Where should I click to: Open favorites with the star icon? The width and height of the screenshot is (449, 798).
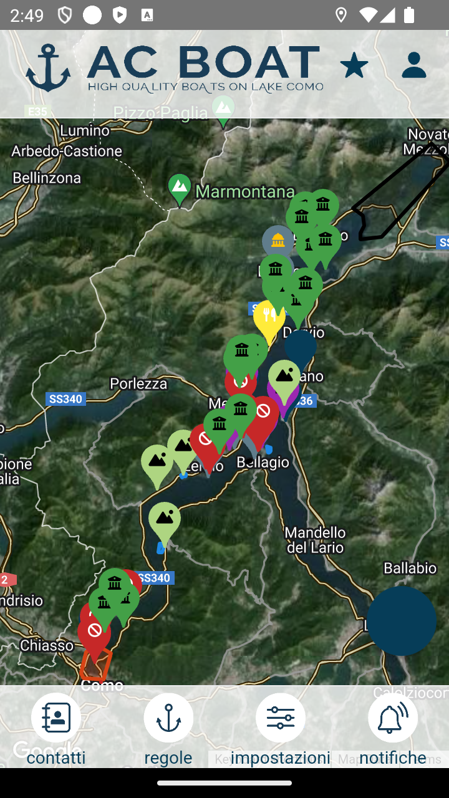coord(354,65)
